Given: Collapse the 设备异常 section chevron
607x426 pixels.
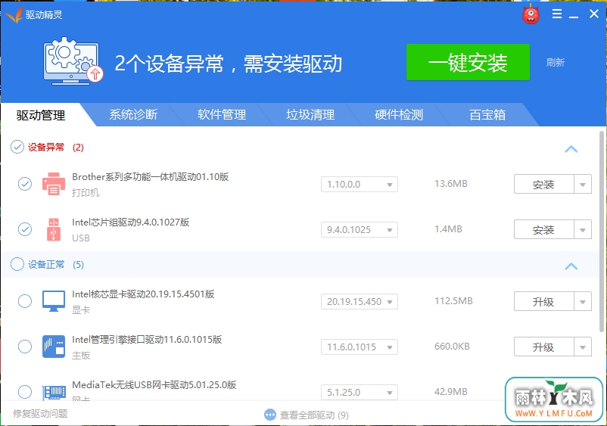Looking at the screenshot, I should pyautogui.click(x=571, y=149).
